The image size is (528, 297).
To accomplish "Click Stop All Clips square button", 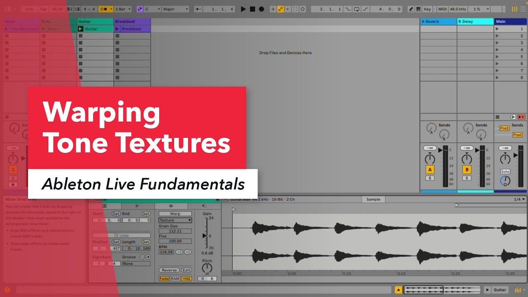I will pyautogui.click(x=497, y=117).
